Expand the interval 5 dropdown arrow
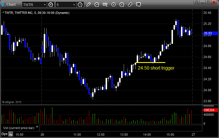This screenshot has height=138, width=219. (74, 5)
